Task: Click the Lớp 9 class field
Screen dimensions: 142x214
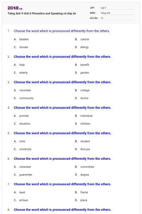Action: tap(117, 8)
